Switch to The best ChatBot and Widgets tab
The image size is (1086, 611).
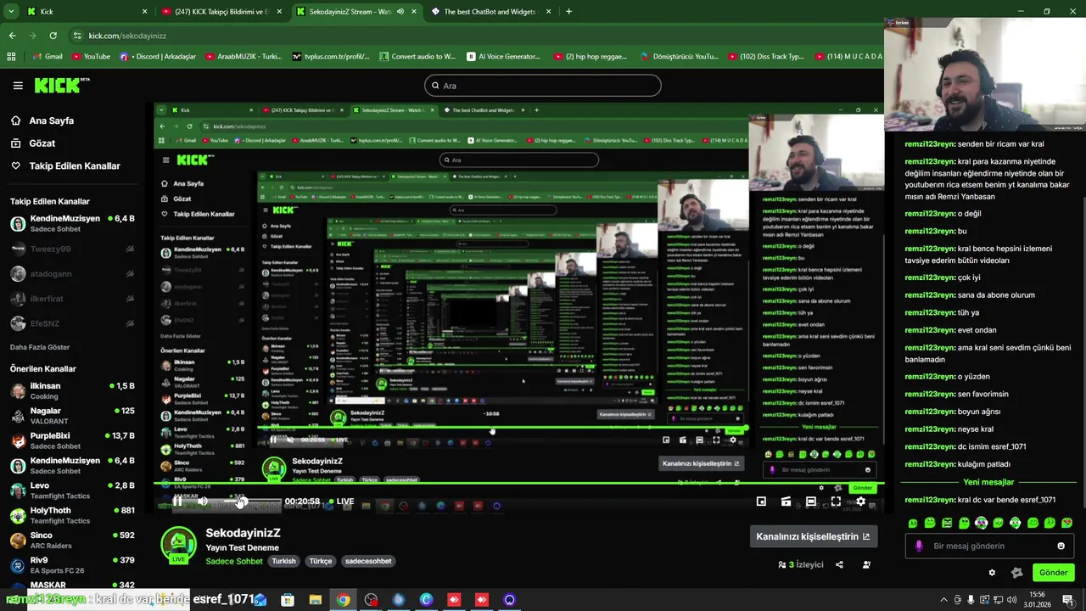(491, 12)
